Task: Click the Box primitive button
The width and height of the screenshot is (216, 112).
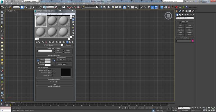Action: pos(180,25)
